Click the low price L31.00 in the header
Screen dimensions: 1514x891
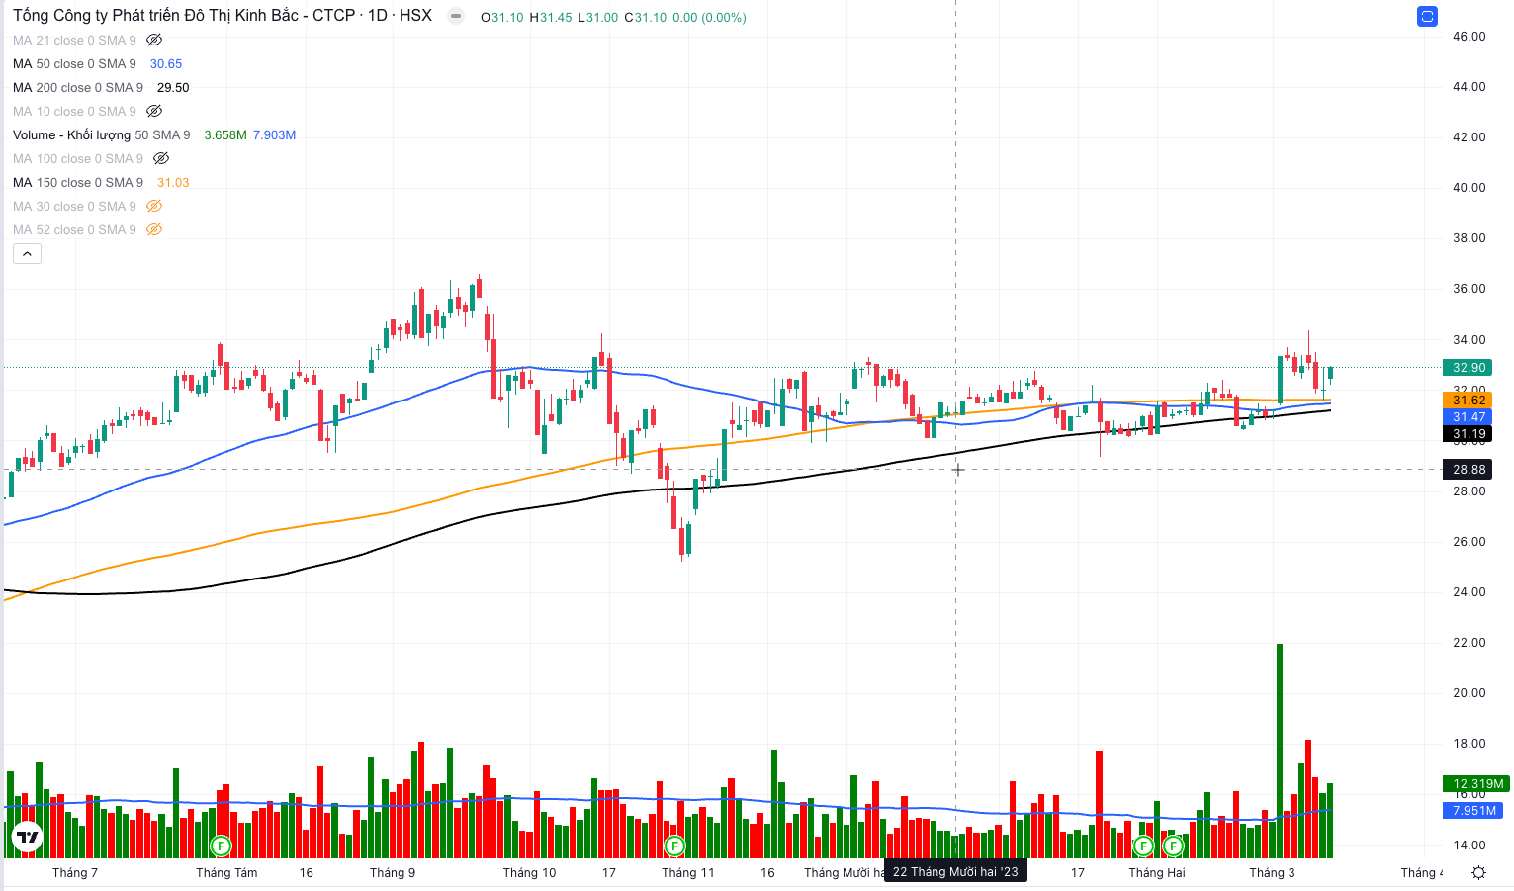[598, 18]
